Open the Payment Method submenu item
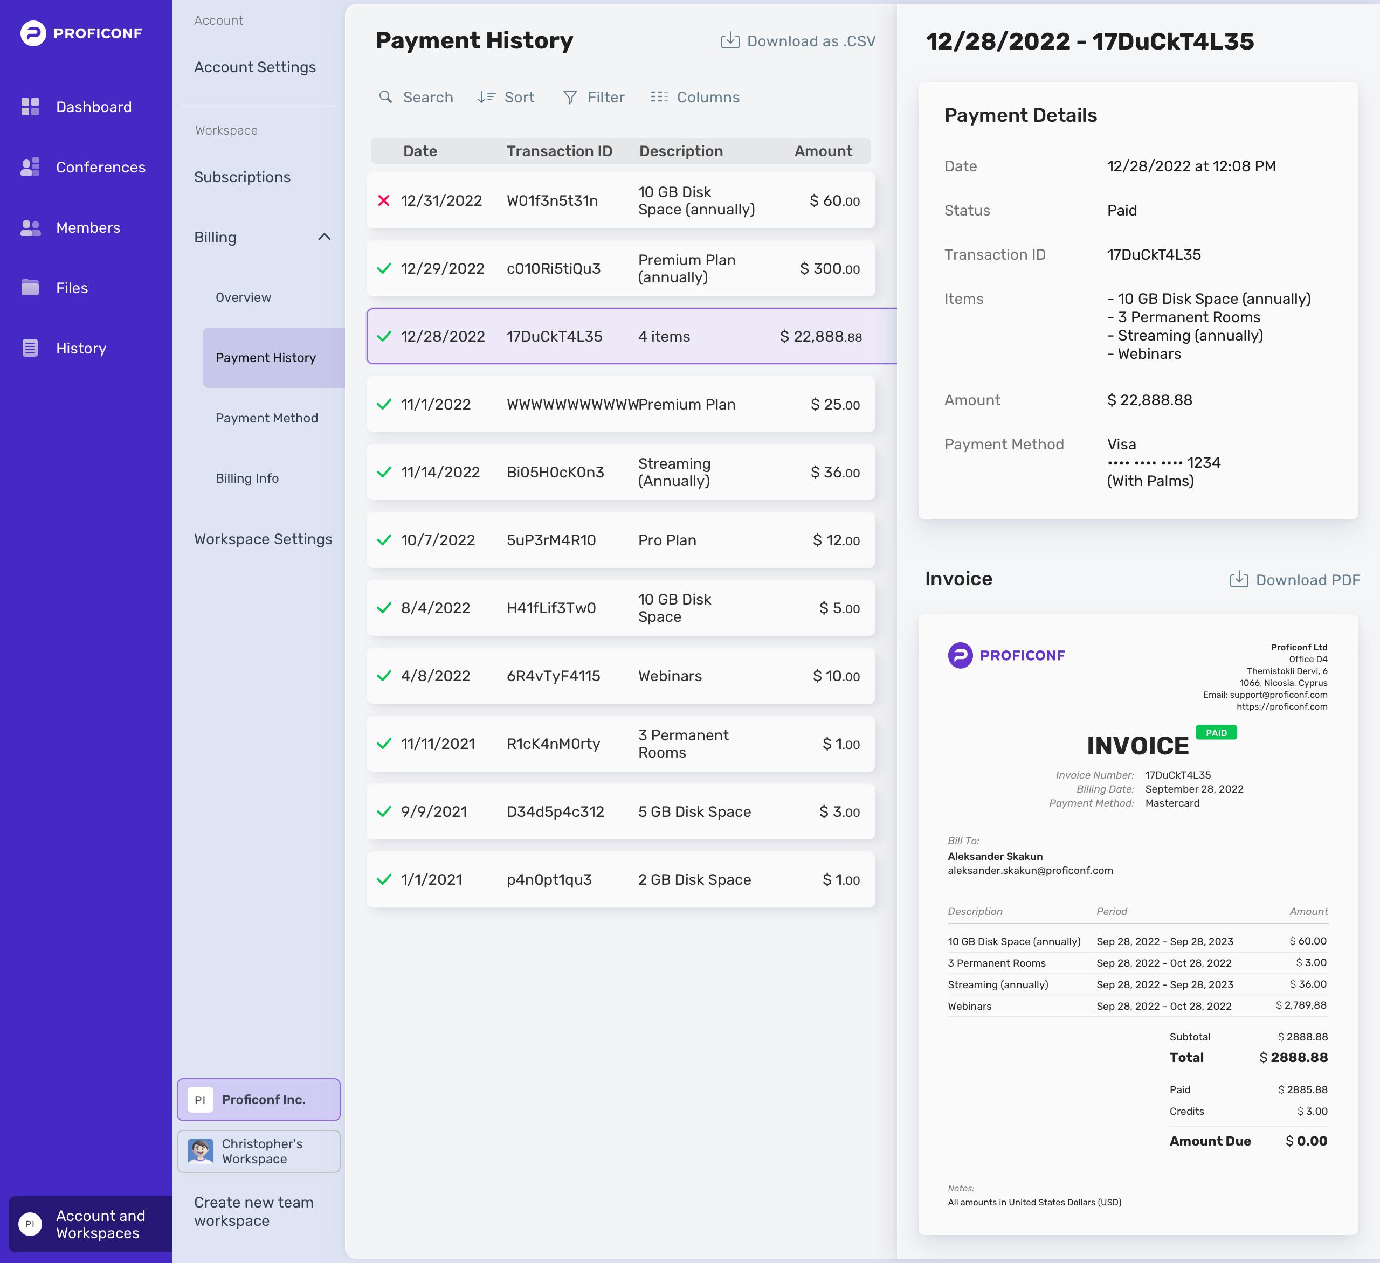 [267, 418]
